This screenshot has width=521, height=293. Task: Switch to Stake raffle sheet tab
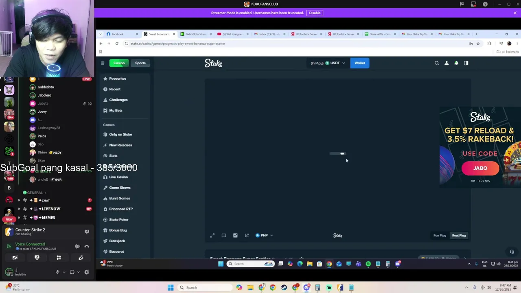point(379,34)
